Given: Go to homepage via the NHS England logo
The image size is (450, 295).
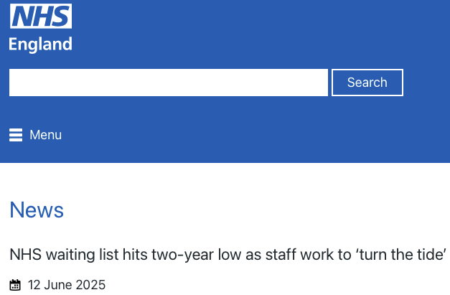Looking at the screenshot, I should (x=40, y=28).
